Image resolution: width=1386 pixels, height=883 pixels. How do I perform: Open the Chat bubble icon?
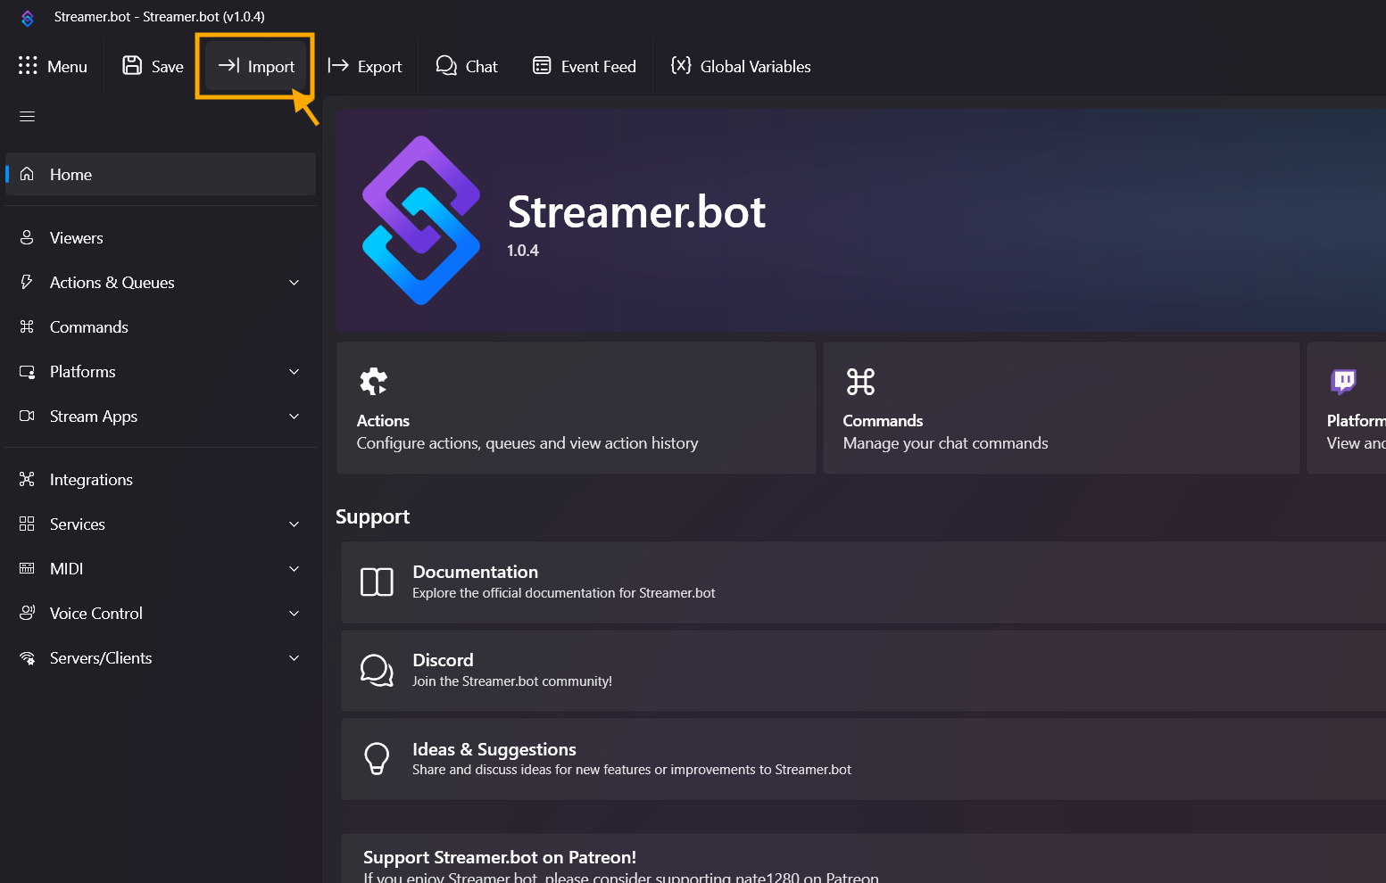pos(446,65)
